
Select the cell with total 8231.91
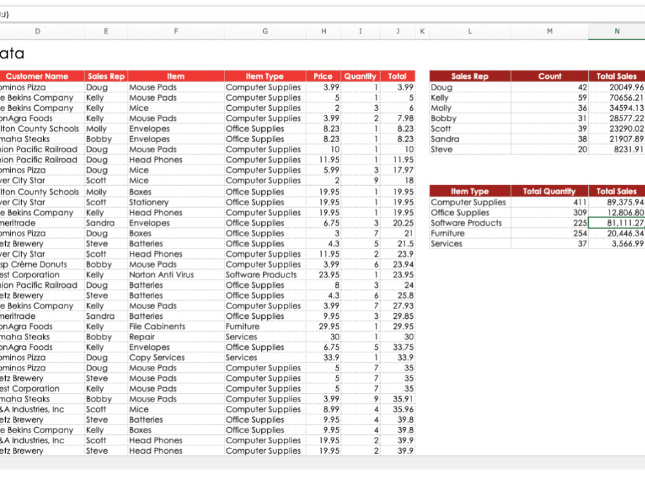617,150
